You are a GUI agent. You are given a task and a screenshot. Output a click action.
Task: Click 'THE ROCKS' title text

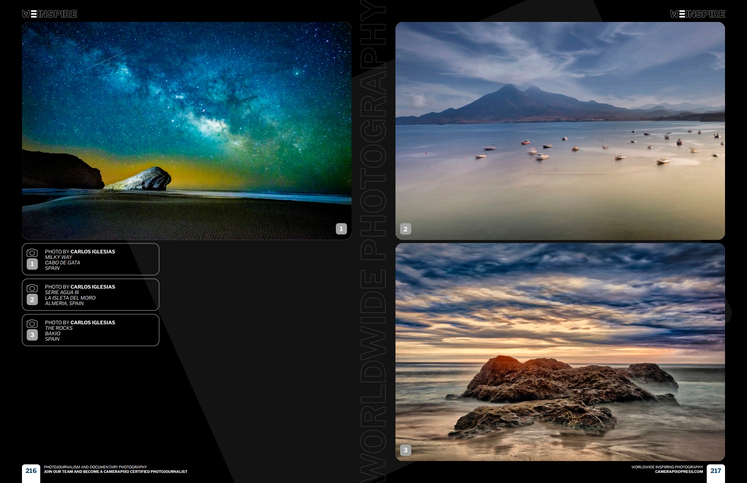pos(59,328)
